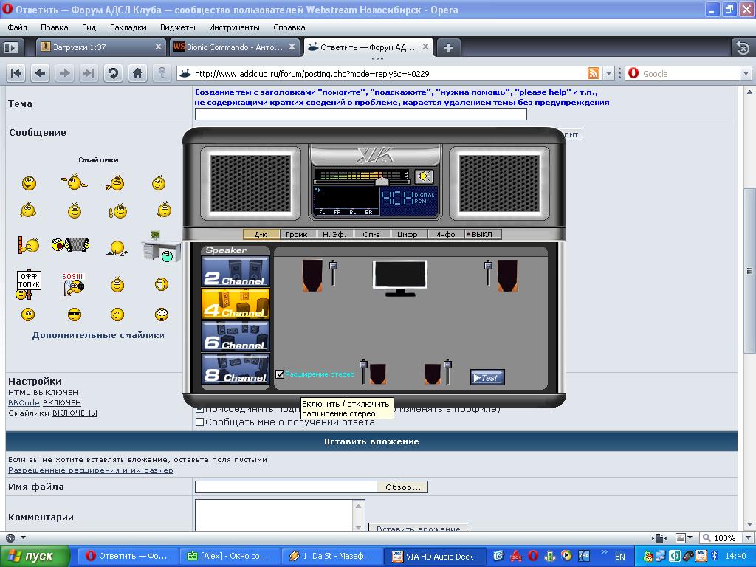Viewport: 756px width, 567px height.
Task: Open the Google search engine dropdown
Action: point(746,73)
